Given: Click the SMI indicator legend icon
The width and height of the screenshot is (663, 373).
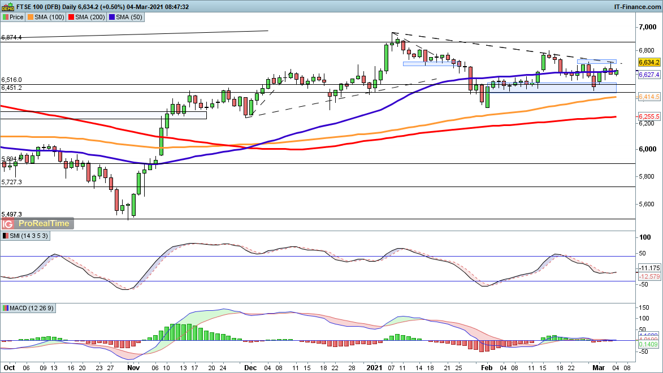Looking at the screenshot, I should [x=5, y=235].
